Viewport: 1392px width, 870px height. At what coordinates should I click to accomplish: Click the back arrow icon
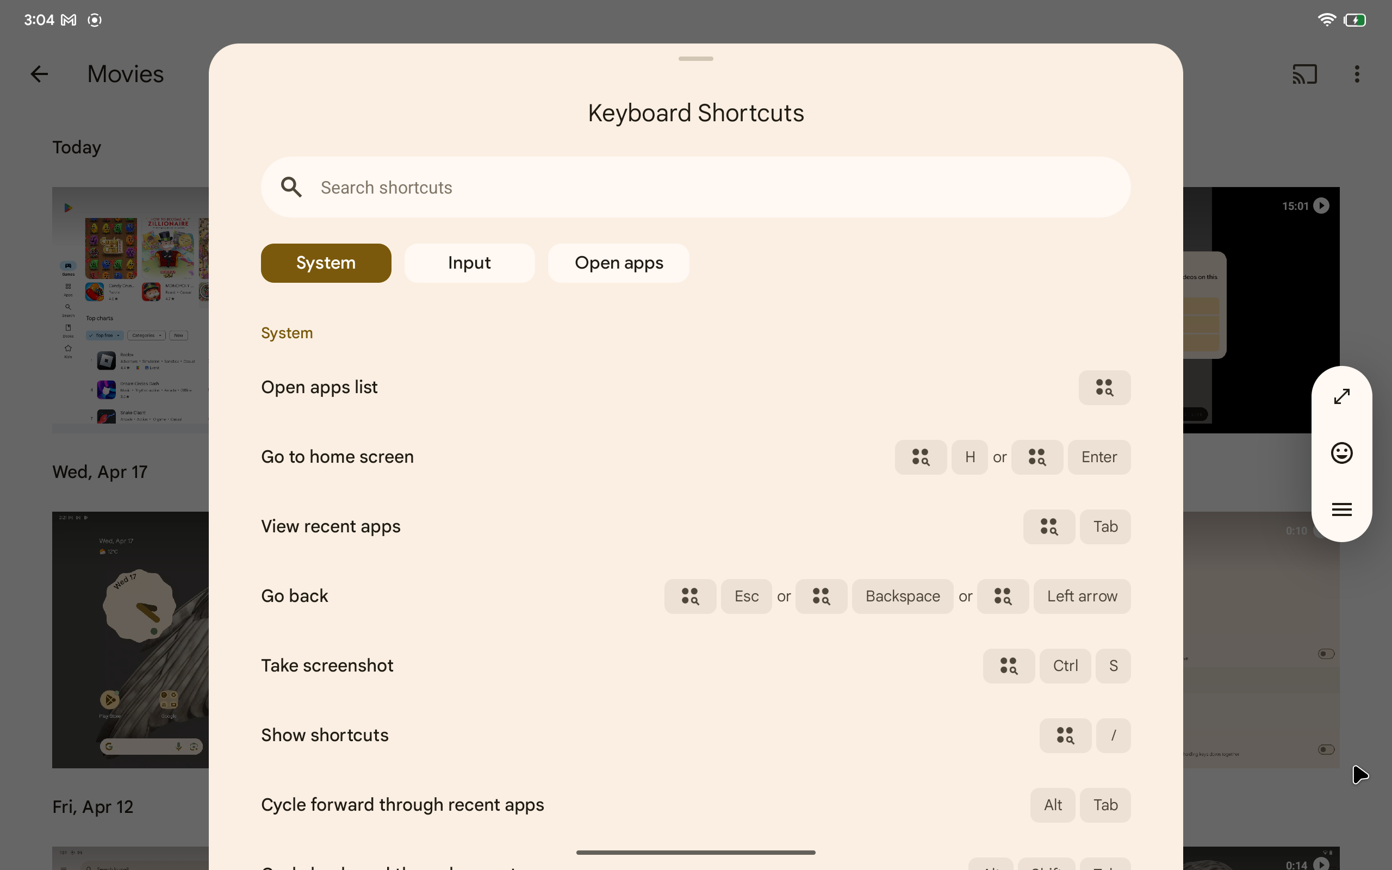click(x=37, y=73)
